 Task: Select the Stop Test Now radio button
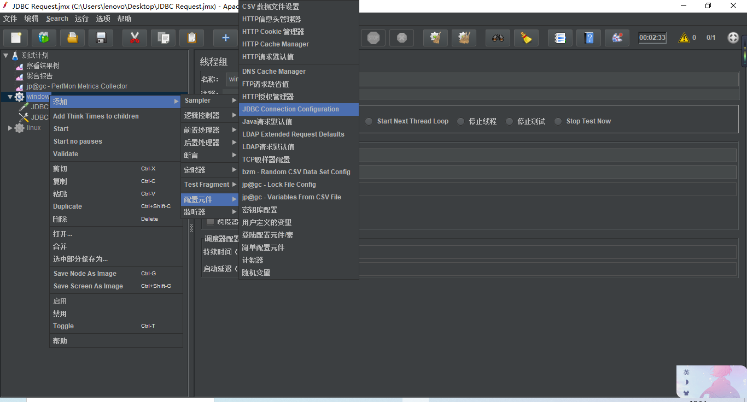[x=558, y=121]
